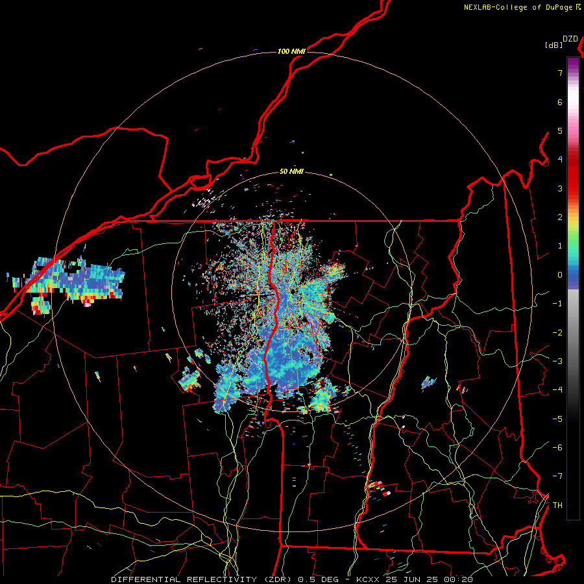Click the 3 value on color scale

tap(560, 188)
